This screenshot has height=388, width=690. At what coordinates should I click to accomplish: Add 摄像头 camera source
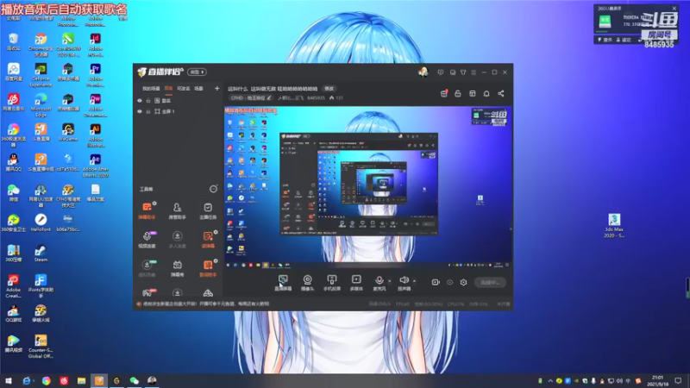click(x=307, y=283)
